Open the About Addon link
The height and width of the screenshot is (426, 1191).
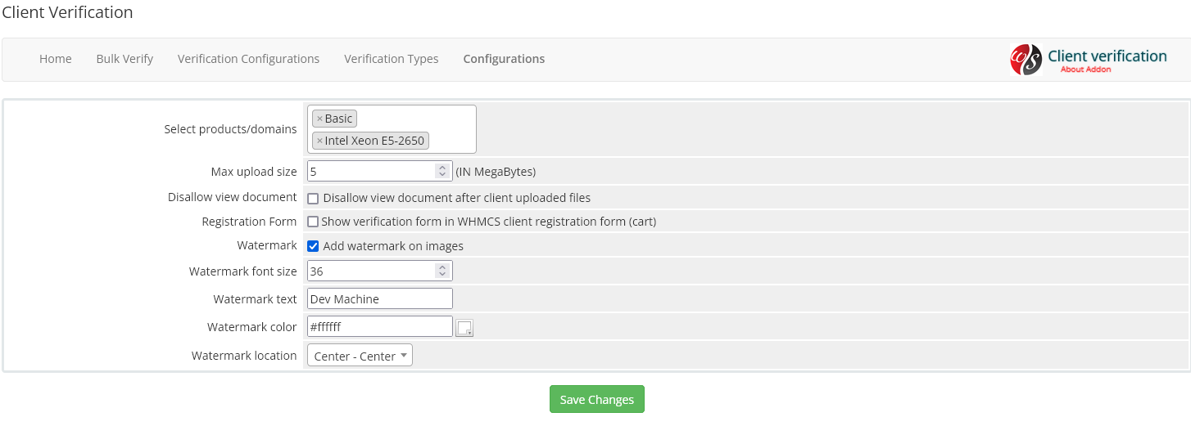coord(1085,70)
